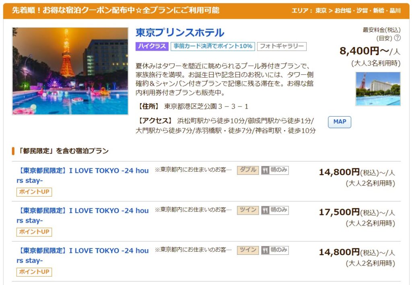
Task: Open the フォトギャラリー photo gallery button
Action: pyautogui.click(x=282, y=46)
